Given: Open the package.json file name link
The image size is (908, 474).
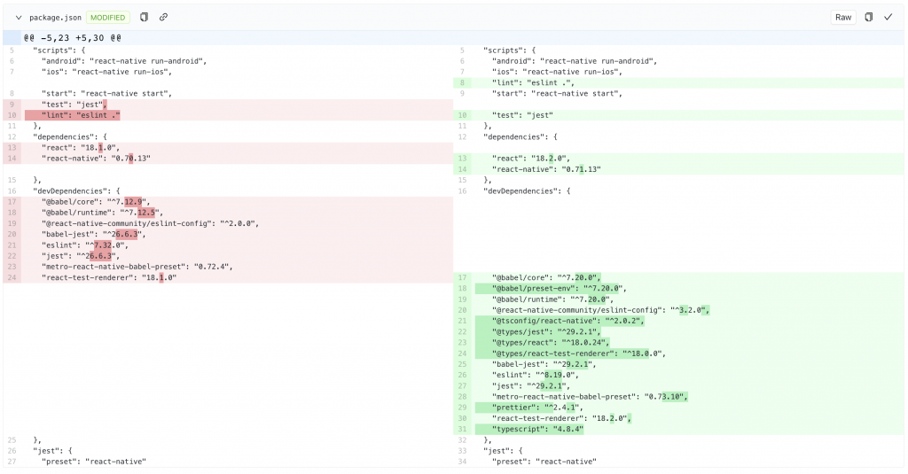Looking at the screenshot, I should 56,18.
